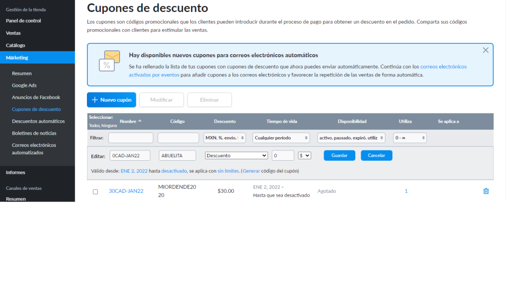Open the usage range 0 - ∞ dropdown
Image resolution: width=506 pixels, height=284 pixels.
tap(410, 138)
